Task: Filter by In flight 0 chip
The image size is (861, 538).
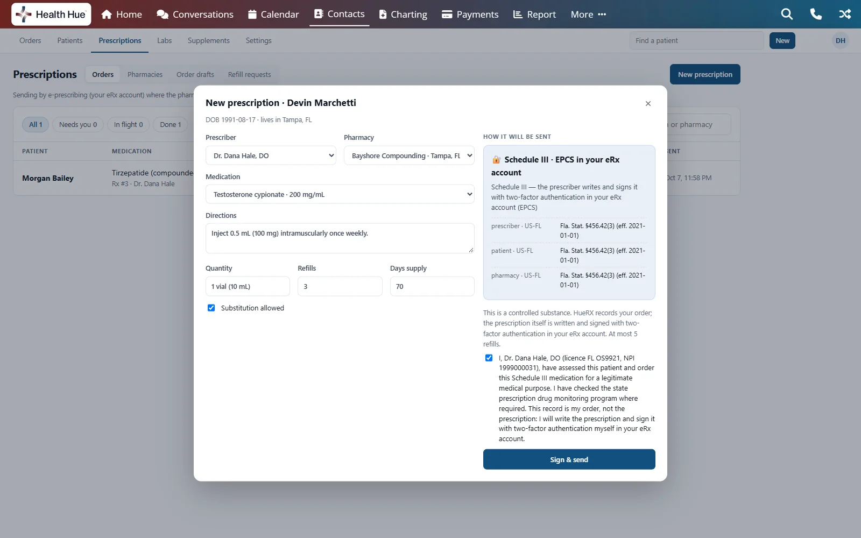Action: click(x=128, y=124)
